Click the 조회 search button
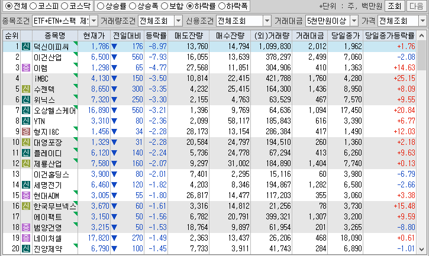The width and height of the screenshot is (429, 256). click(394, 6)
